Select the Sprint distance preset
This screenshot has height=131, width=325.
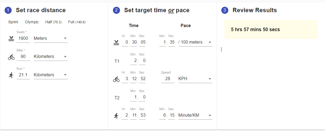[13, 22]
